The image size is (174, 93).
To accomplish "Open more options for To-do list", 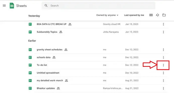I will point(163,65).
